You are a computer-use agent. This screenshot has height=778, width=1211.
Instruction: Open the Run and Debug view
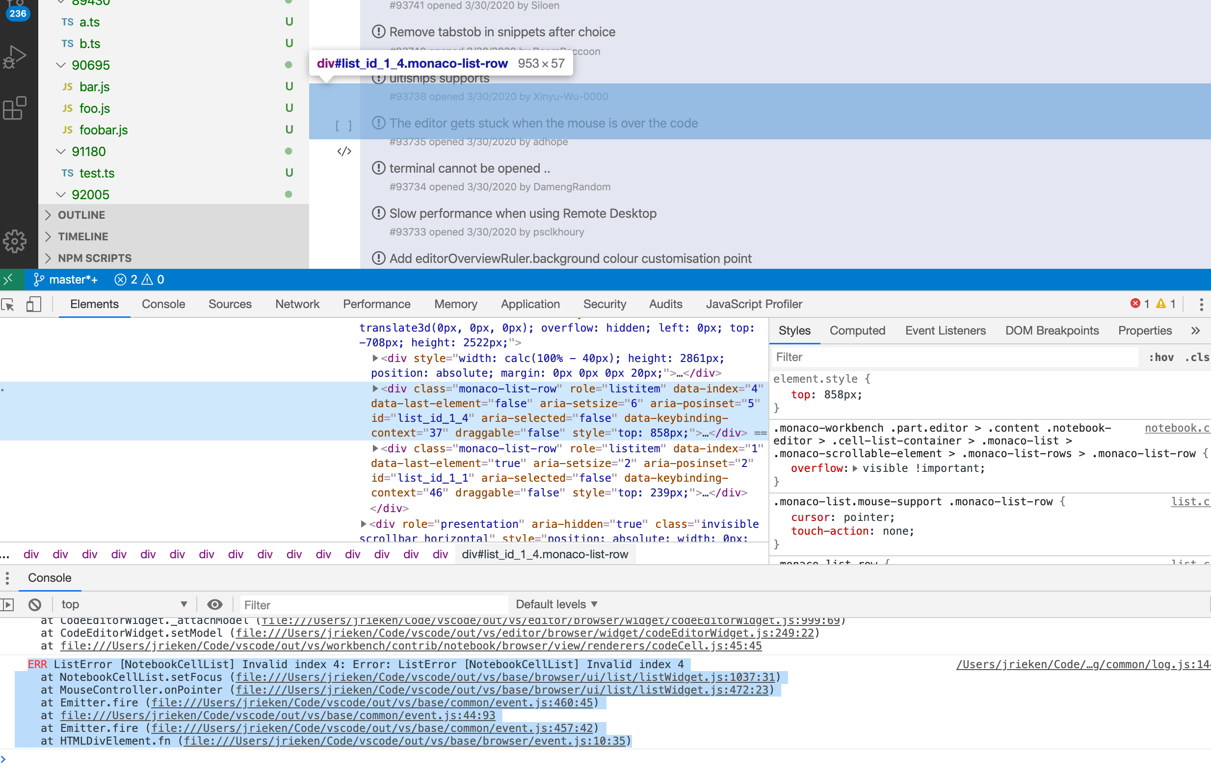click(x=15, y=57)
